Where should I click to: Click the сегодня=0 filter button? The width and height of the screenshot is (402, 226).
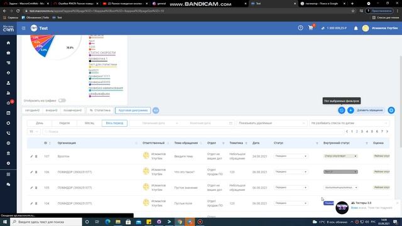tap(32, 110)
